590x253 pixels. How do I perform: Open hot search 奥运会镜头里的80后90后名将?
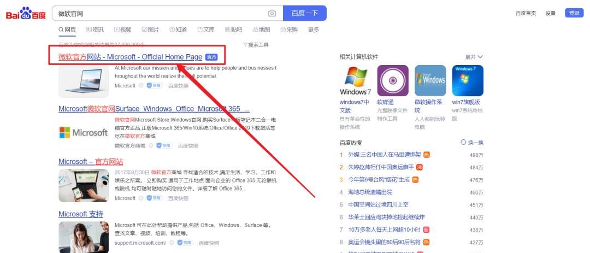coord(385,243)
